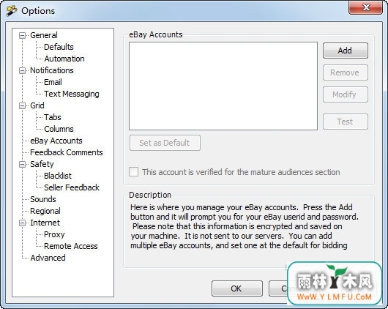
Task: Close the Options dialog window
Action: [365, 7]
